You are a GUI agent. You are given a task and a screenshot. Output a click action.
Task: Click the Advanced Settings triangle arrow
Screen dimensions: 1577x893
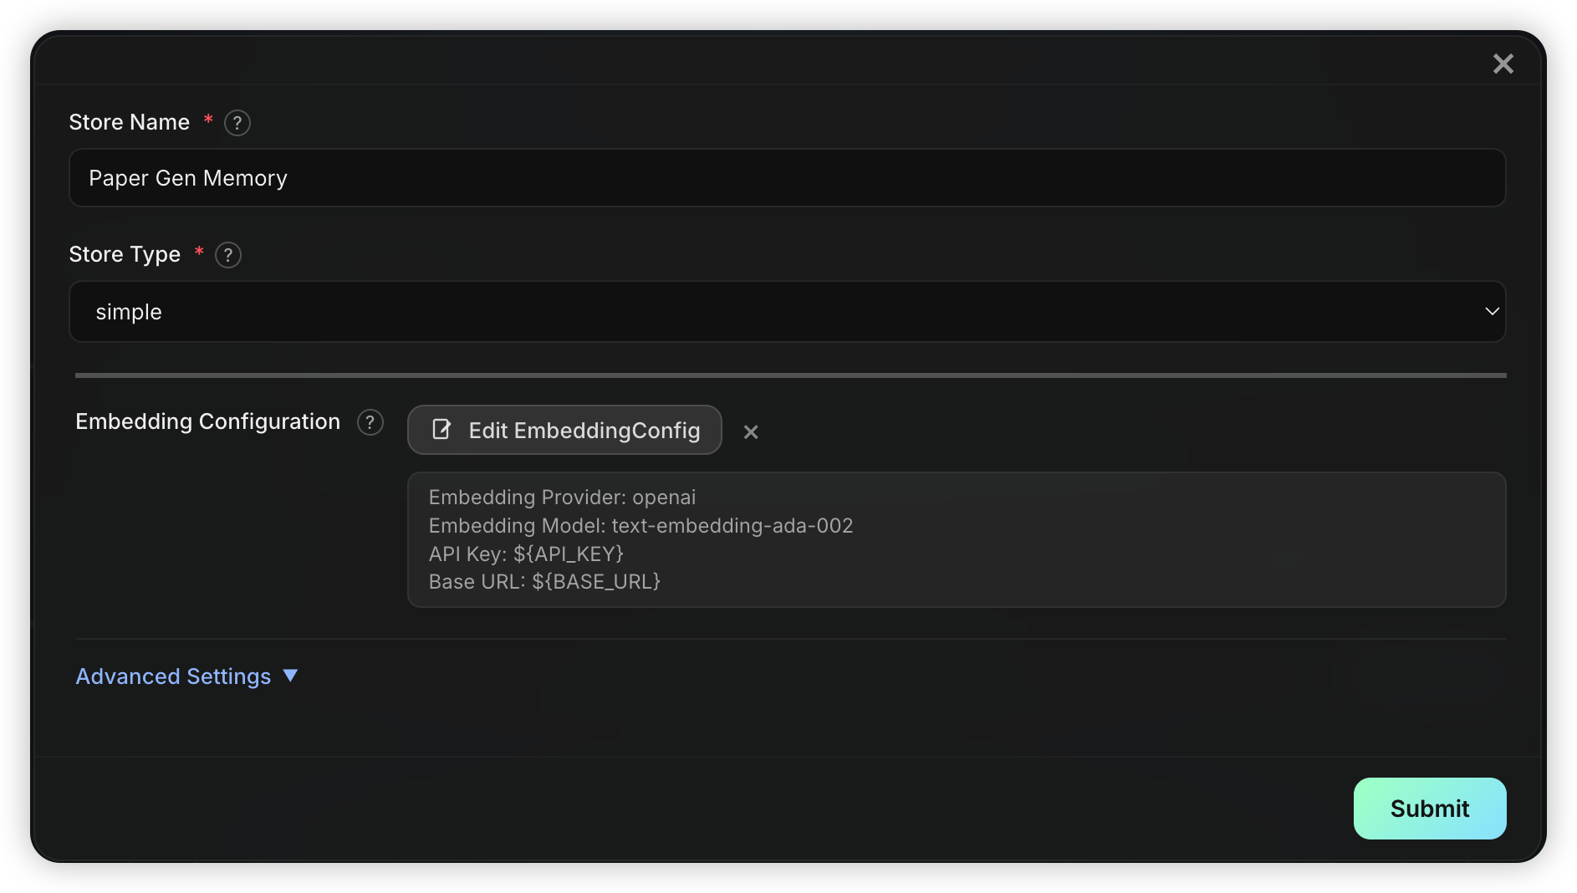(x=291, y=676)
